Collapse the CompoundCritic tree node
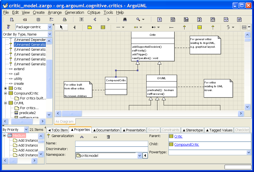 click(5, 93)
